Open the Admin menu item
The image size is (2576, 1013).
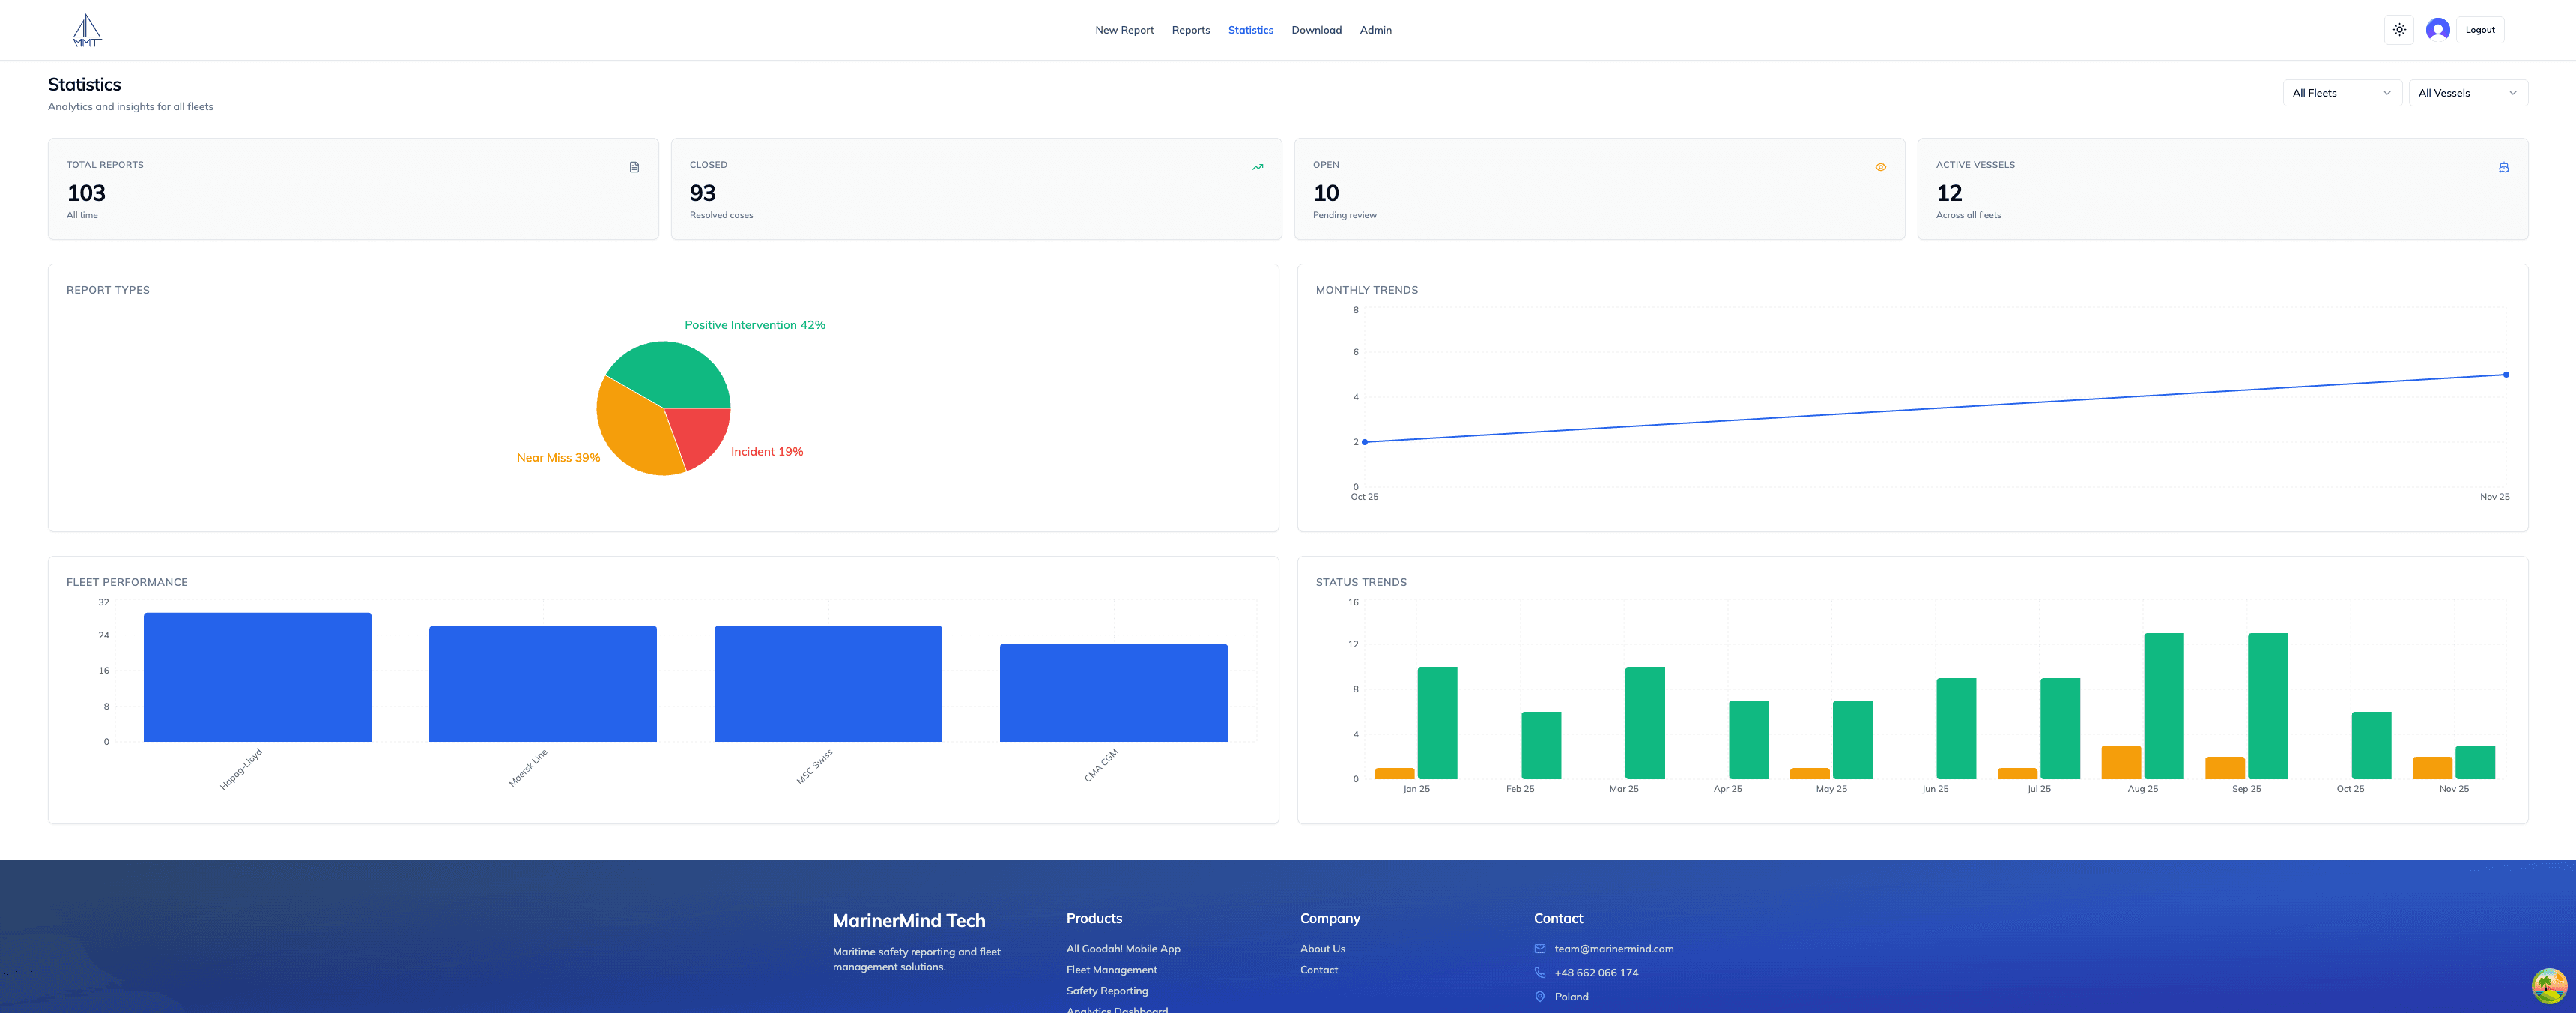tap(1375, 29)
